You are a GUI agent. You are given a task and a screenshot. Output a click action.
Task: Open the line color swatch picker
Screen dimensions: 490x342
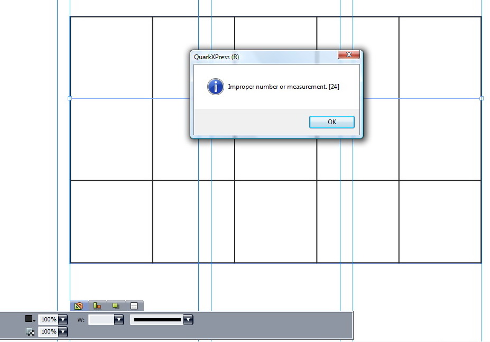click(30, 319)
